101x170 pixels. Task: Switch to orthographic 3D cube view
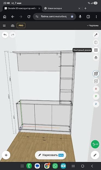[96, 81]
